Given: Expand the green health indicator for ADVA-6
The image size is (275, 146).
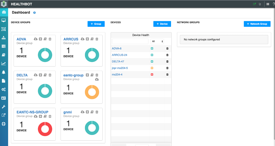Looking at the screenshot, I should [152, 49].
